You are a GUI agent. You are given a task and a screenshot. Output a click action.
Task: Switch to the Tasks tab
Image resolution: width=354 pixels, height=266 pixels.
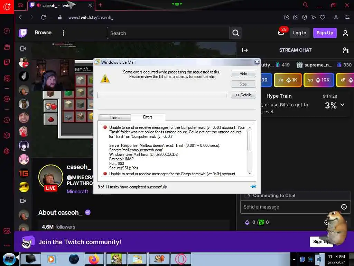(x=114, y=118)
